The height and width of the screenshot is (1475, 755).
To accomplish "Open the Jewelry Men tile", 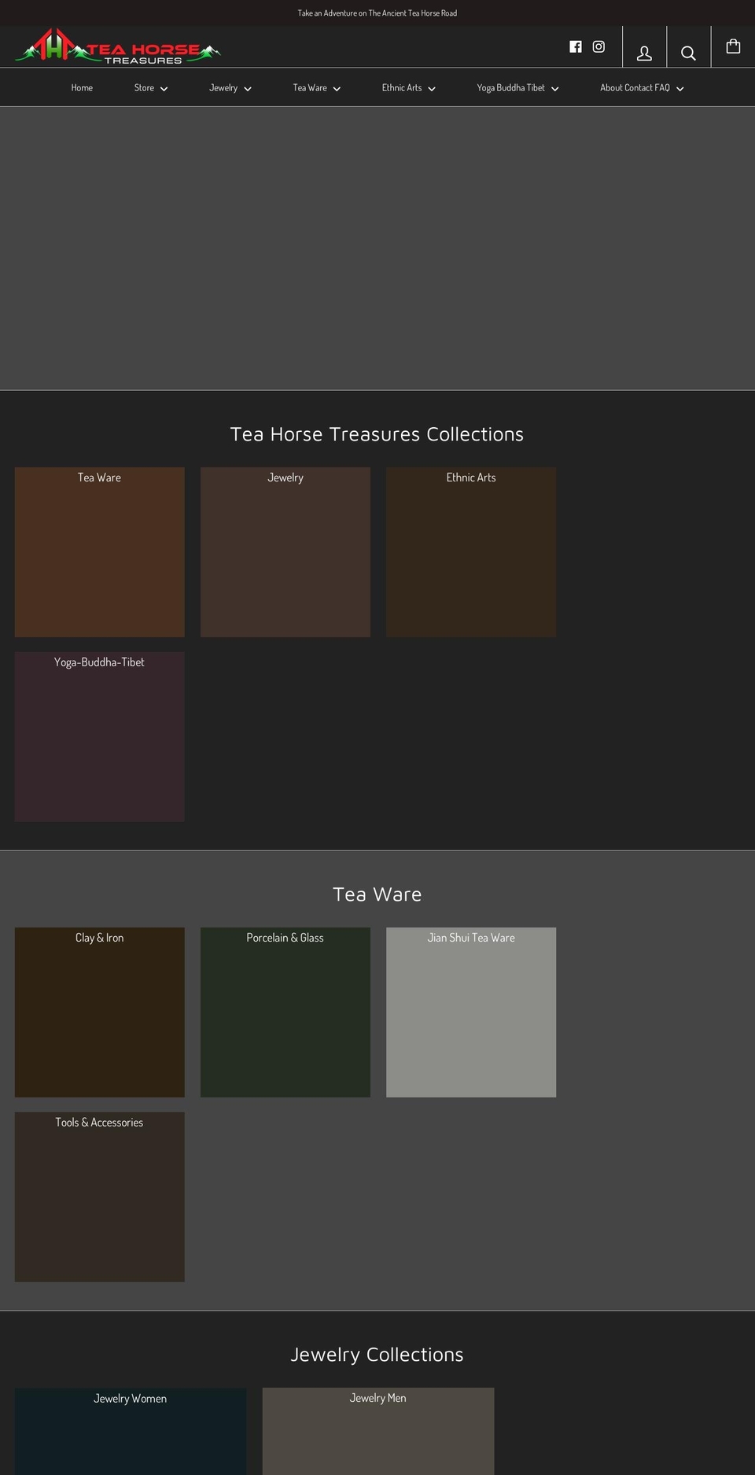I will 378,1432.
